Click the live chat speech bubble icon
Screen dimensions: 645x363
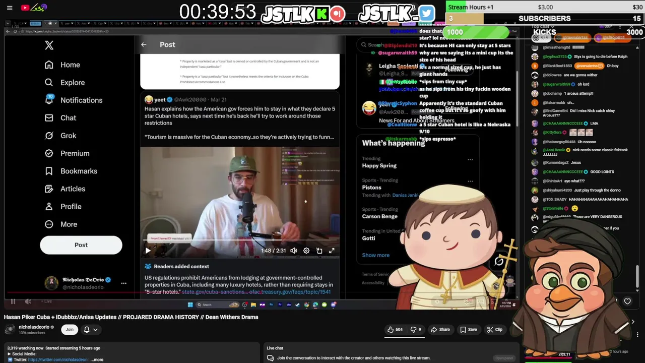[x=270, y=358]
